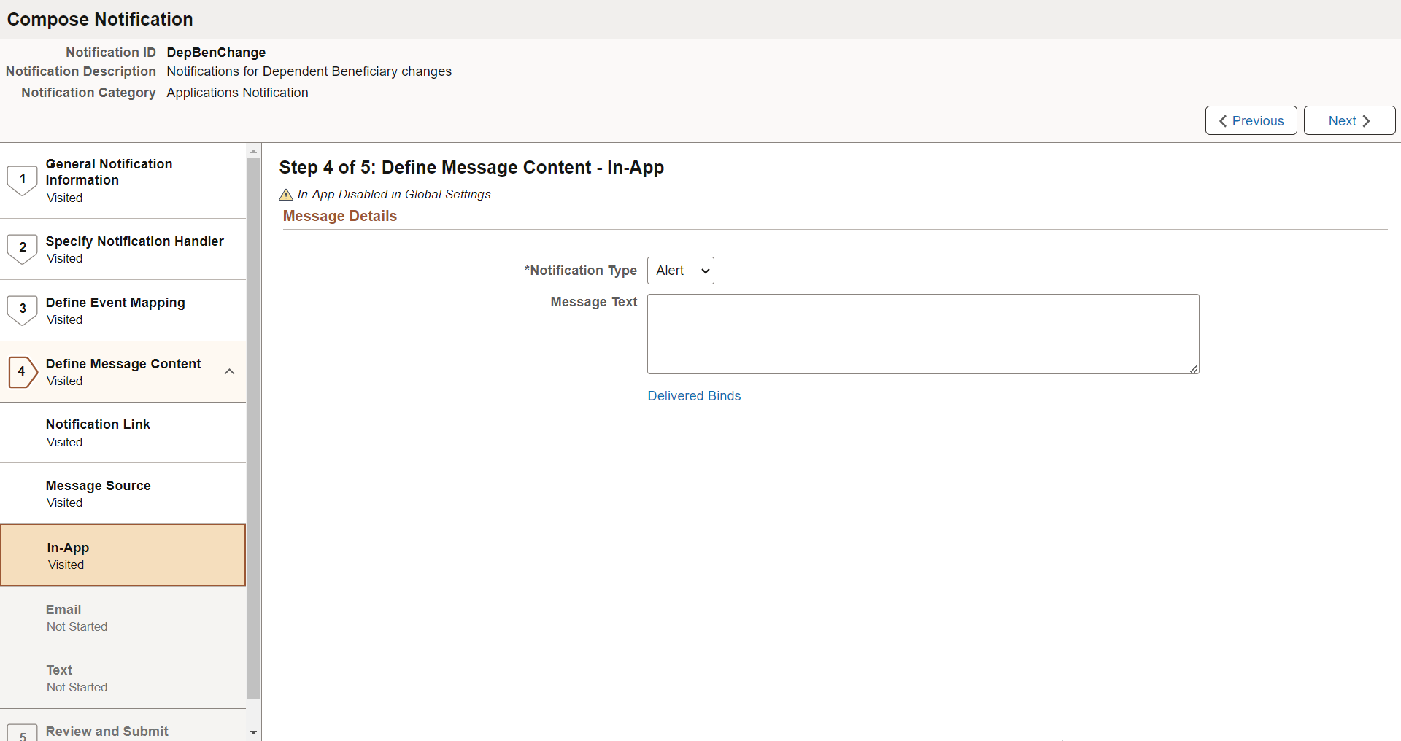Select the Message Source substep
The height and width of the screenshot is (741, 1401).
[x=123, y=494]
